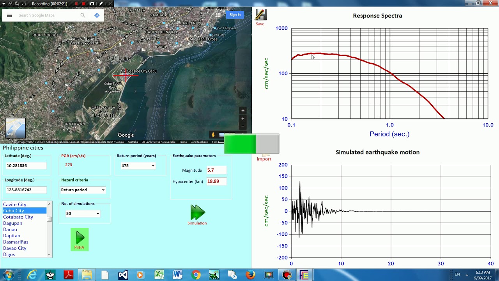Image resolution: width=499 pixels, height=281 pixels.
Task: Click the Windows Start button
Action: (x=8, y=275)
